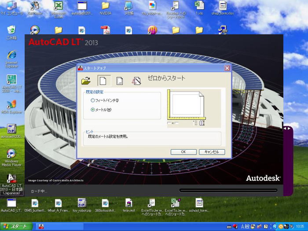Viewport: 308px width, 231px height.
Task: Select the 0945_butterfl.. file icon
Action: [x=35, y=205]
